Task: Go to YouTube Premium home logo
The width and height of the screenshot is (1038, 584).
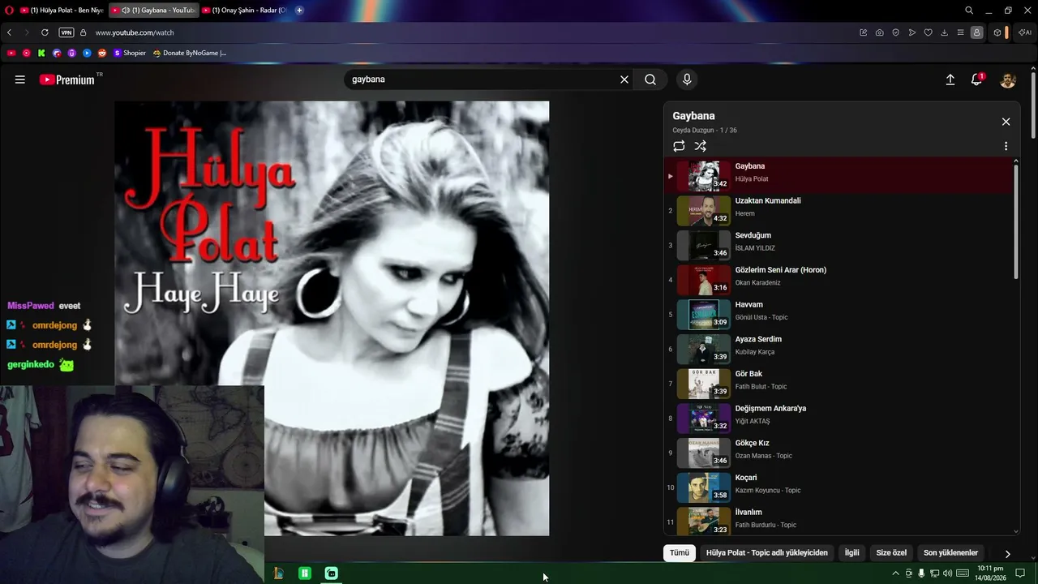Action: tap(67, 79)
